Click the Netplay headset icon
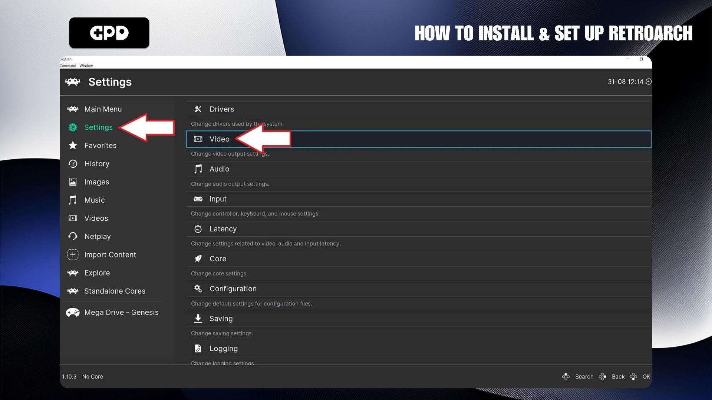 73,236
